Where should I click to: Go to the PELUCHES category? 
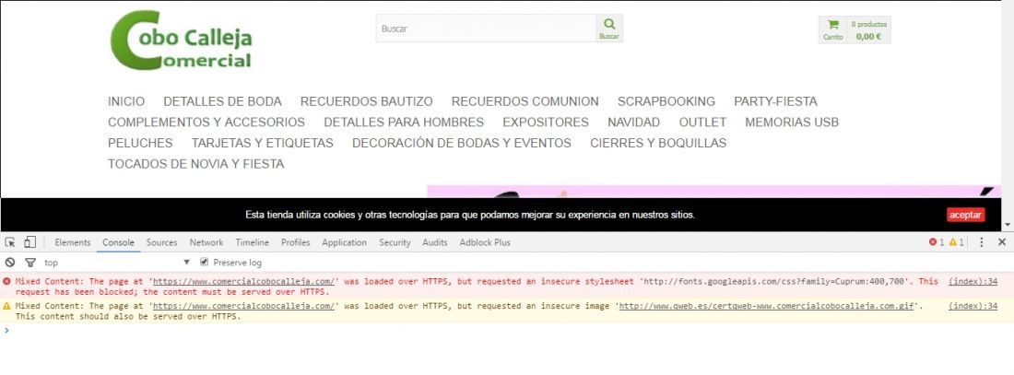pyautogui.click(x=140, y=143)
